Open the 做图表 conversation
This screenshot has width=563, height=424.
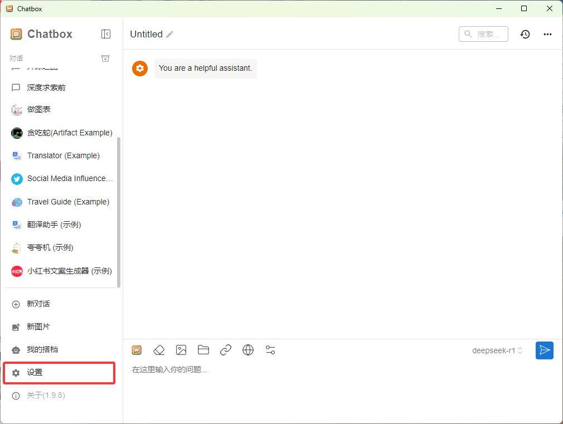[x=61, y=110]
